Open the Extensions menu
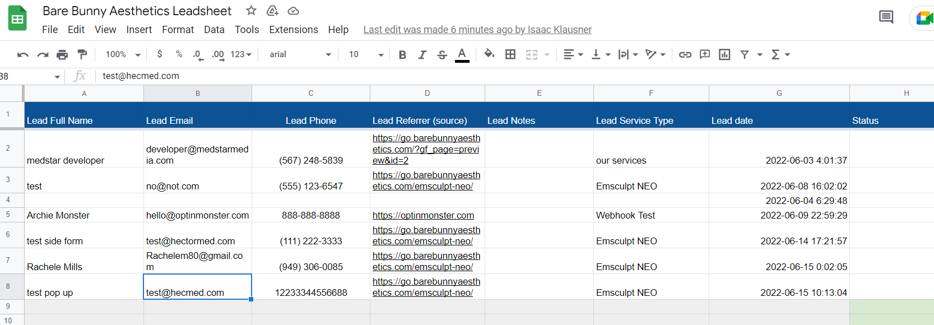The image size is (934, 325). pos(294,30)
